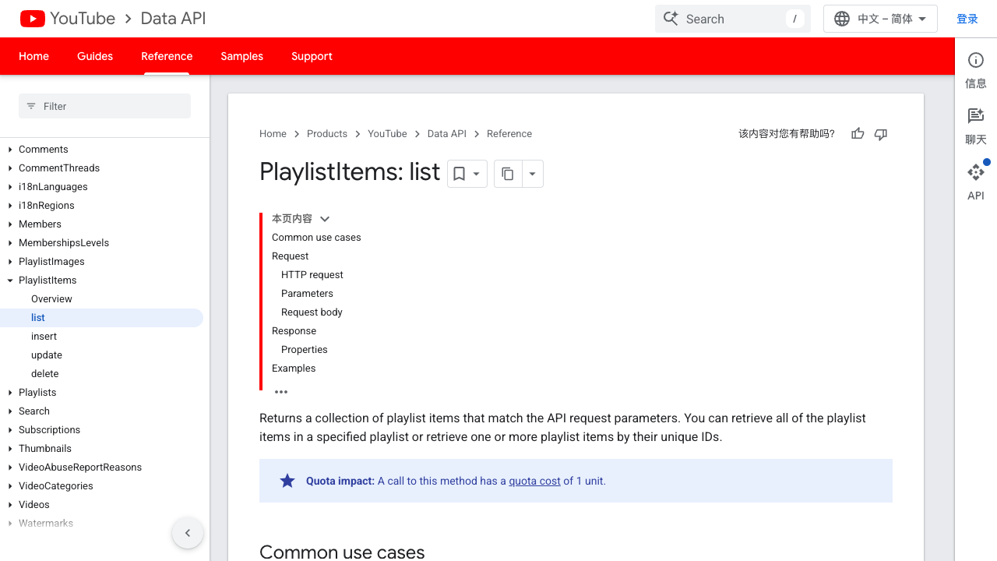The width and height of the screenshot is (997, 561).
Task: Expand the Subscriptions section
Action: pos(10,430)
